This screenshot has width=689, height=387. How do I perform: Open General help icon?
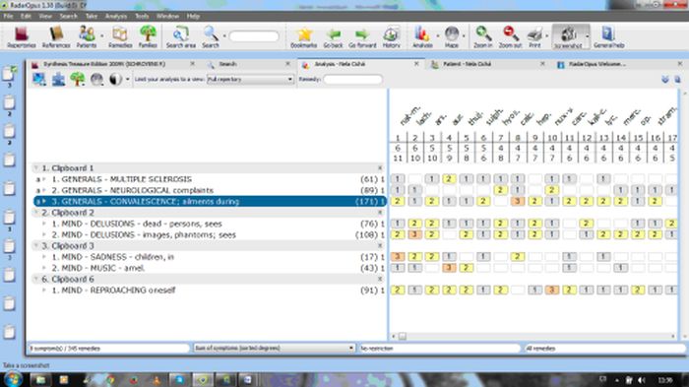[608, 37]
